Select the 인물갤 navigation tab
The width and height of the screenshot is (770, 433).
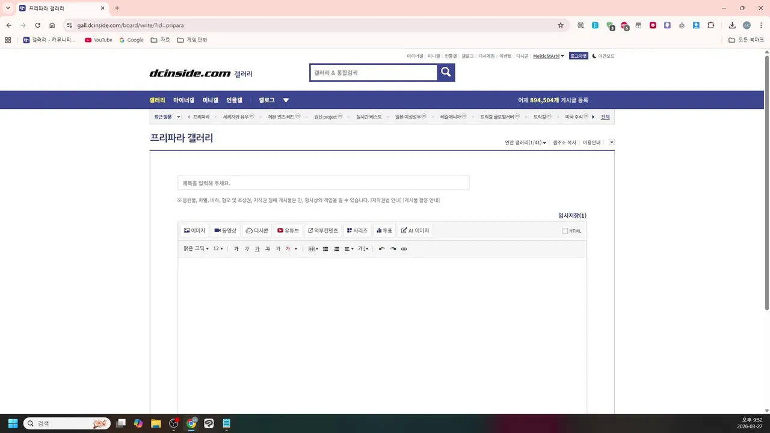coord(234,100)
